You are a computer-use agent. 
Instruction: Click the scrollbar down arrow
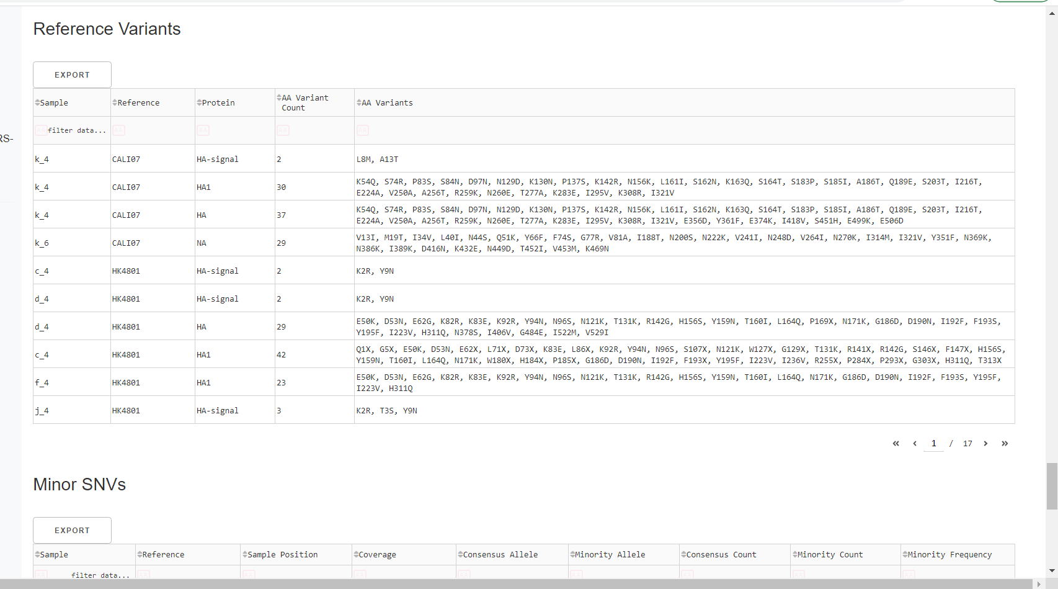pyautogui.click(x=1052, y=570)
